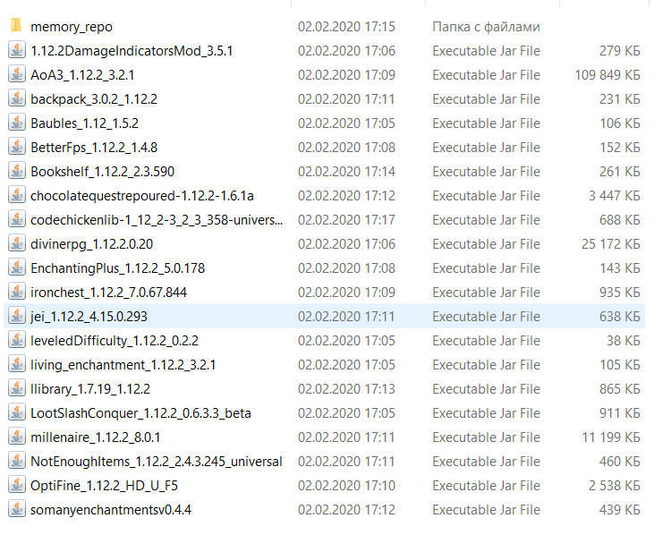Image resolution: width=671 pixels, height=535 pixels.
Task: Select file llibrary_1.7.19_1.12.2
Action: (x=90, y=389)
